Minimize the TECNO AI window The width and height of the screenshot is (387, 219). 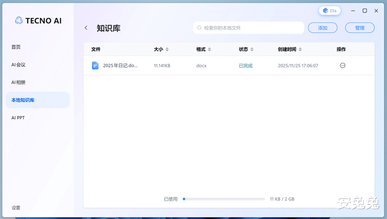[x=353, y=11]
